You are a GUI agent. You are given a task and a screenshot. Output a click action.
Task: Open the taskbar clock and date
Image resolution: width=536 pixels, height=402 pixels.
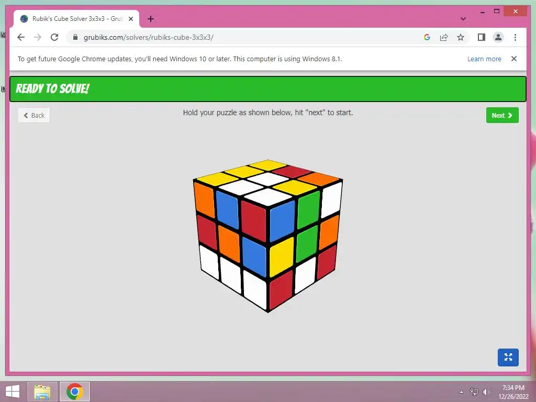(x=513, y=392)
